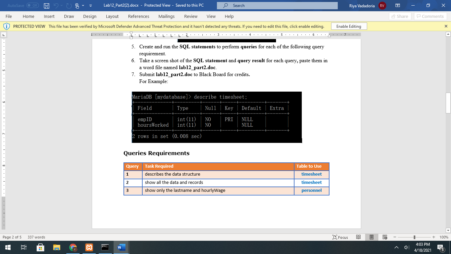Image resolution: width=451 pixels, height=254 pixels.
Task: Click Share in the top right
Action: 399,16
